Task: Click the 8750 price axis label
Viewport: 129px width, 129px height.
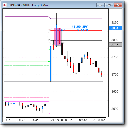Action: pyautogui.click(x=115, y=57)
